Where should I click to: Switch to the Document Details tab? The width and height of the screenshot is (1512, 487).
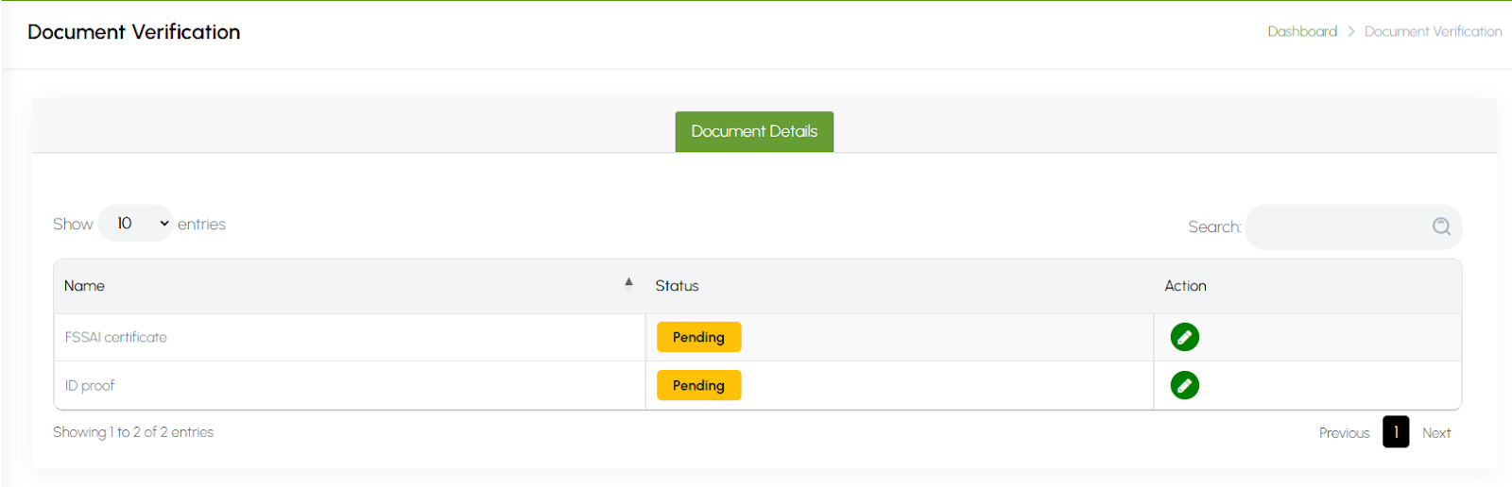click(753, 132)
